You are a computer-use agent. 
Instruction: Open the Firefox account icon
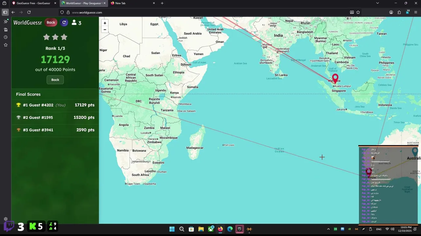391,12
